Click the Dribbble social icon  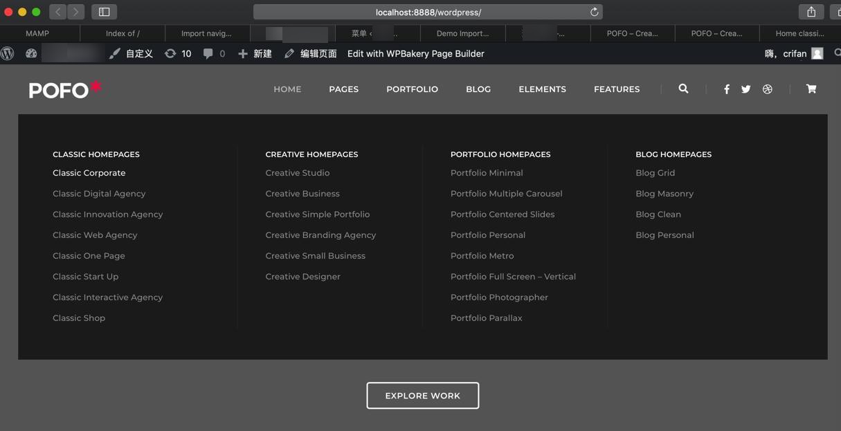coord(767,89)
